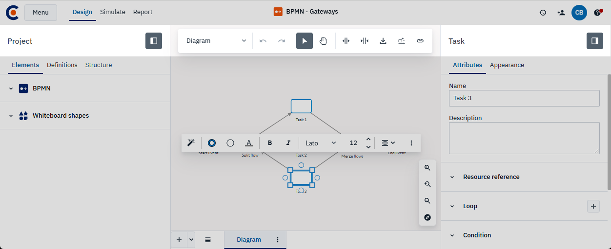Select the Elements tab
The width and height of the screenshot is (611, 249).
click(x=25, y=65)
